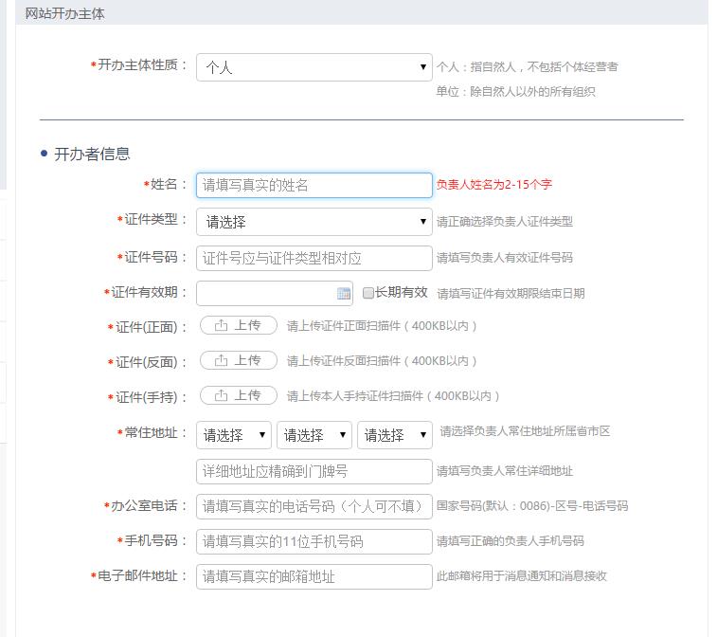The image size is (717, 637).
Task: Expand the 证件类型 dropdown
Action: (x=314, y=222)
